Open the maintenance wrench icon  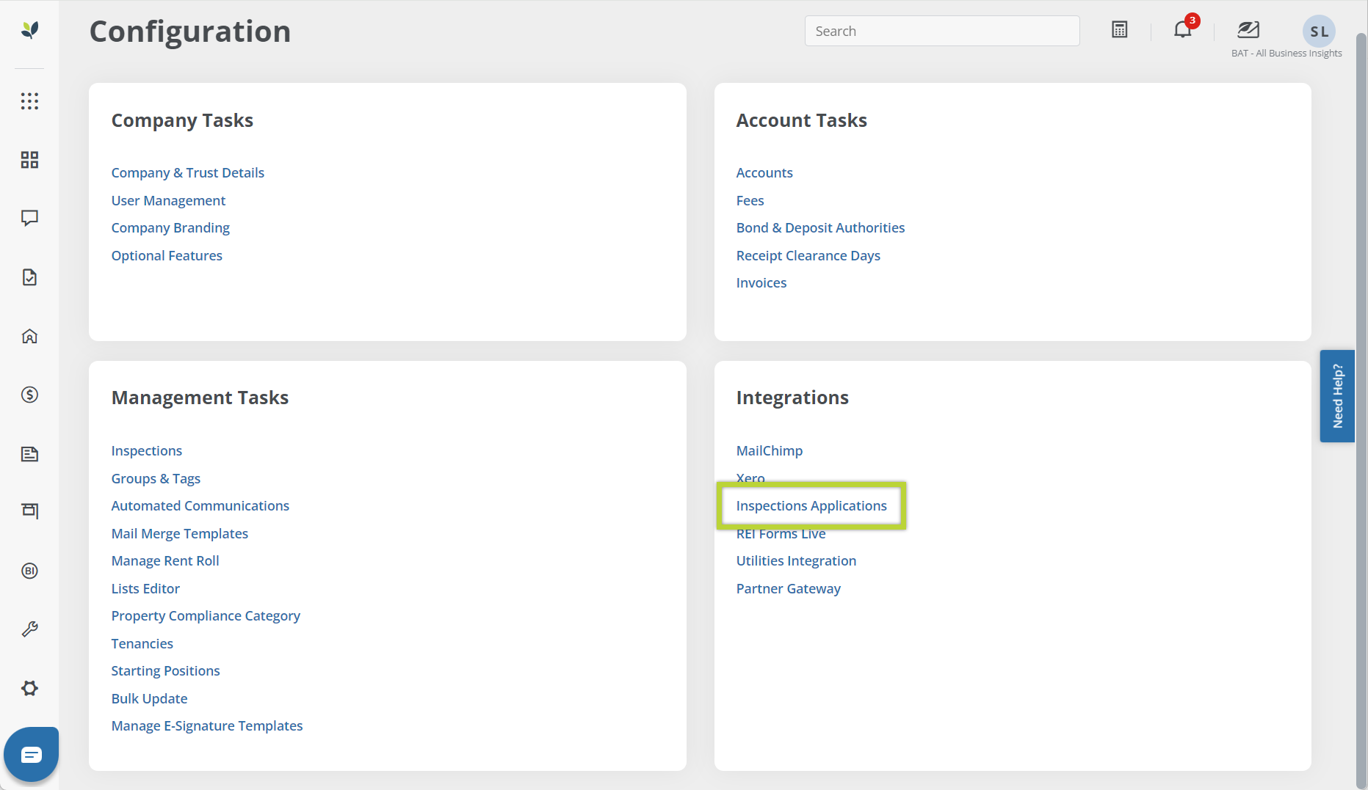coord(29,629)
